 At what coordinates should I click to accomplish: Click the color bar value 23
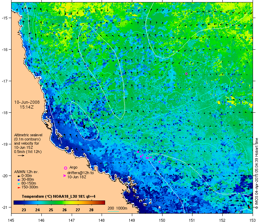(x=24, y=210)
